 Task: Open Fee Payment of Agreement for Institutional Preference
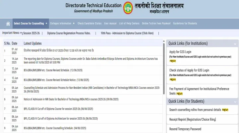[x=199, y=91]
